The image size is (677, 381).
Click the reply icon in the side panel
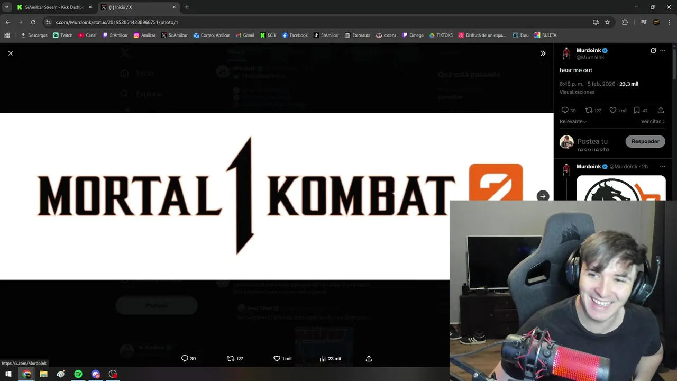tap(564, 110)
